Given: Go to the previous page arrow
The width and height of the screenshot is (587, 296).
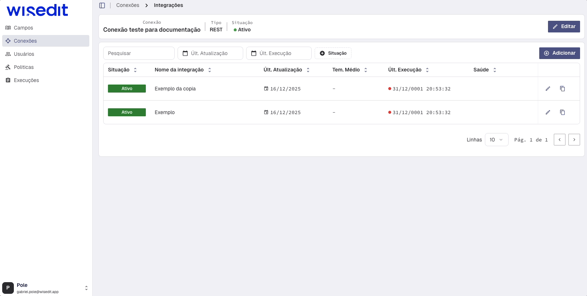Looking at the screenshot, I should pyautogui.click(x=559, y=140).
